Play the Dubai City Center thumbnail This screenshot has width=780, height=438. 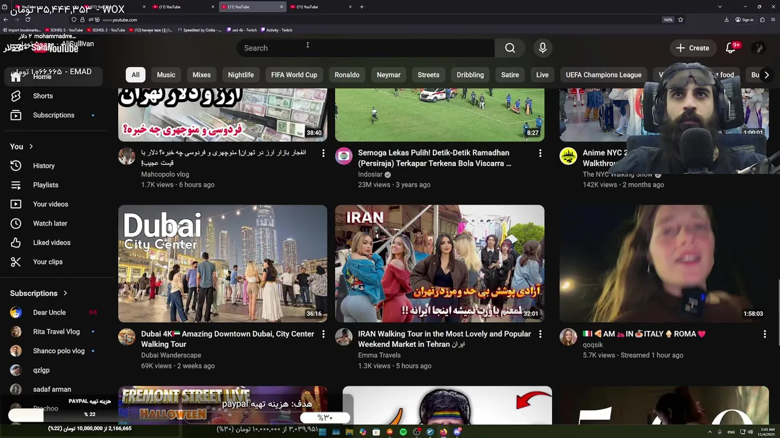(222, 263)
